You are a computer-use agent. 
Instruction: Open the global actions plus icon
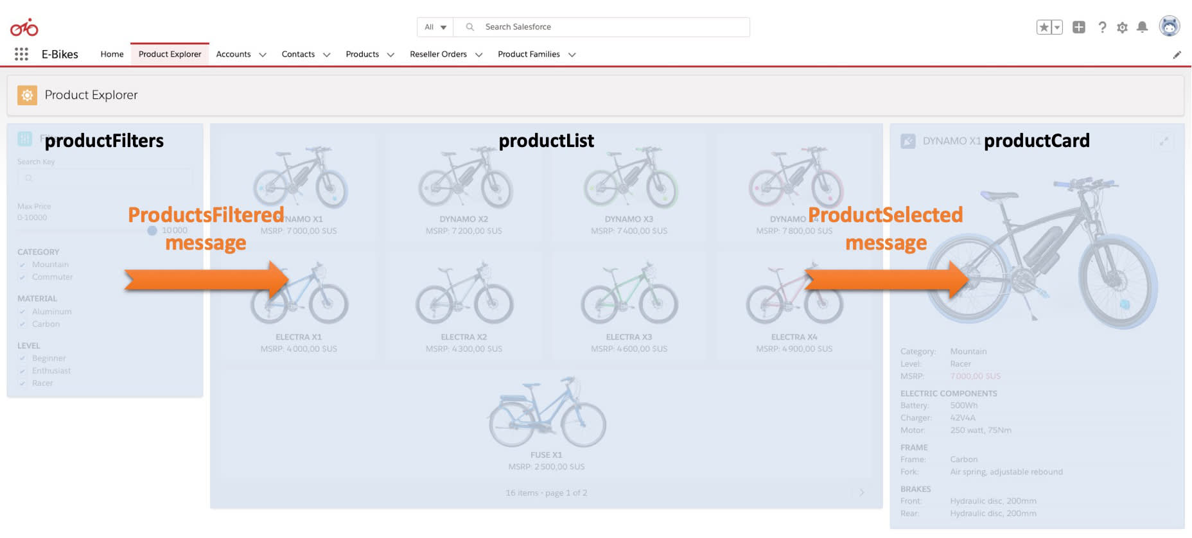[x=1079, y=27]
